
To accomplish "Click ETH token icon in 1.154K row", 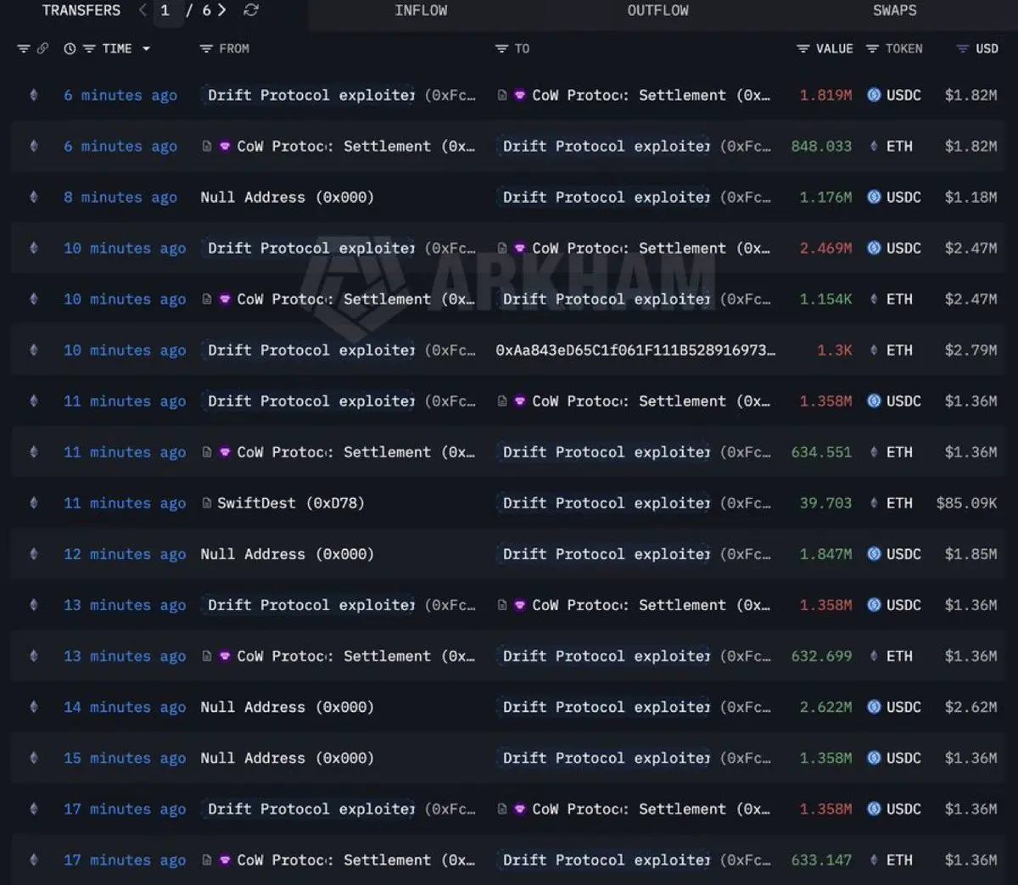I will [874, 299].
